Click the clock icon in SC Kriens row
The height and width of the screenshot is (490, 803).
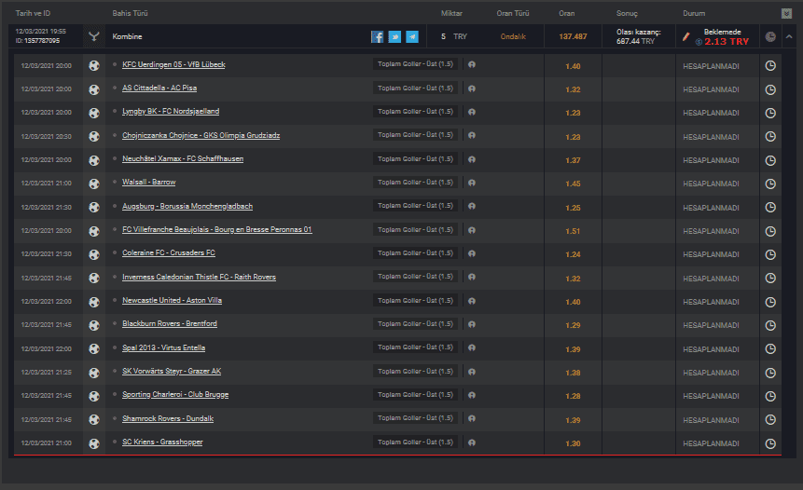(770, 443)
